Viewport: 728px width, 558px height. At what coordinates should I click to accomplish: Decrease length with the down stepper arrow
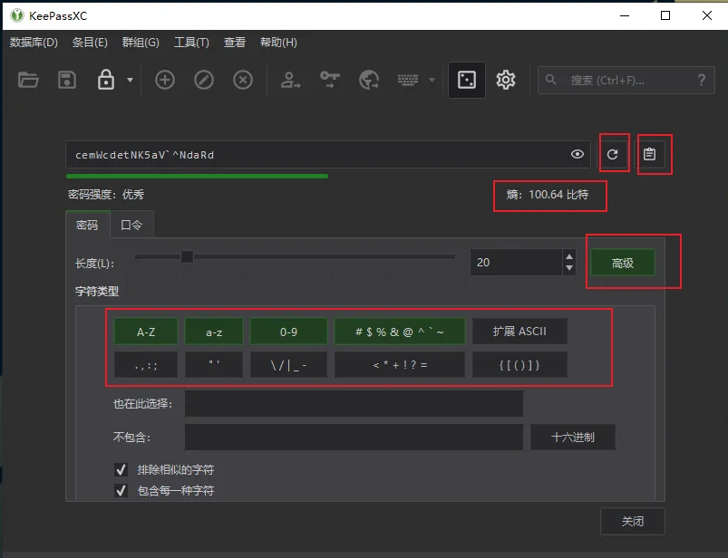569,268
